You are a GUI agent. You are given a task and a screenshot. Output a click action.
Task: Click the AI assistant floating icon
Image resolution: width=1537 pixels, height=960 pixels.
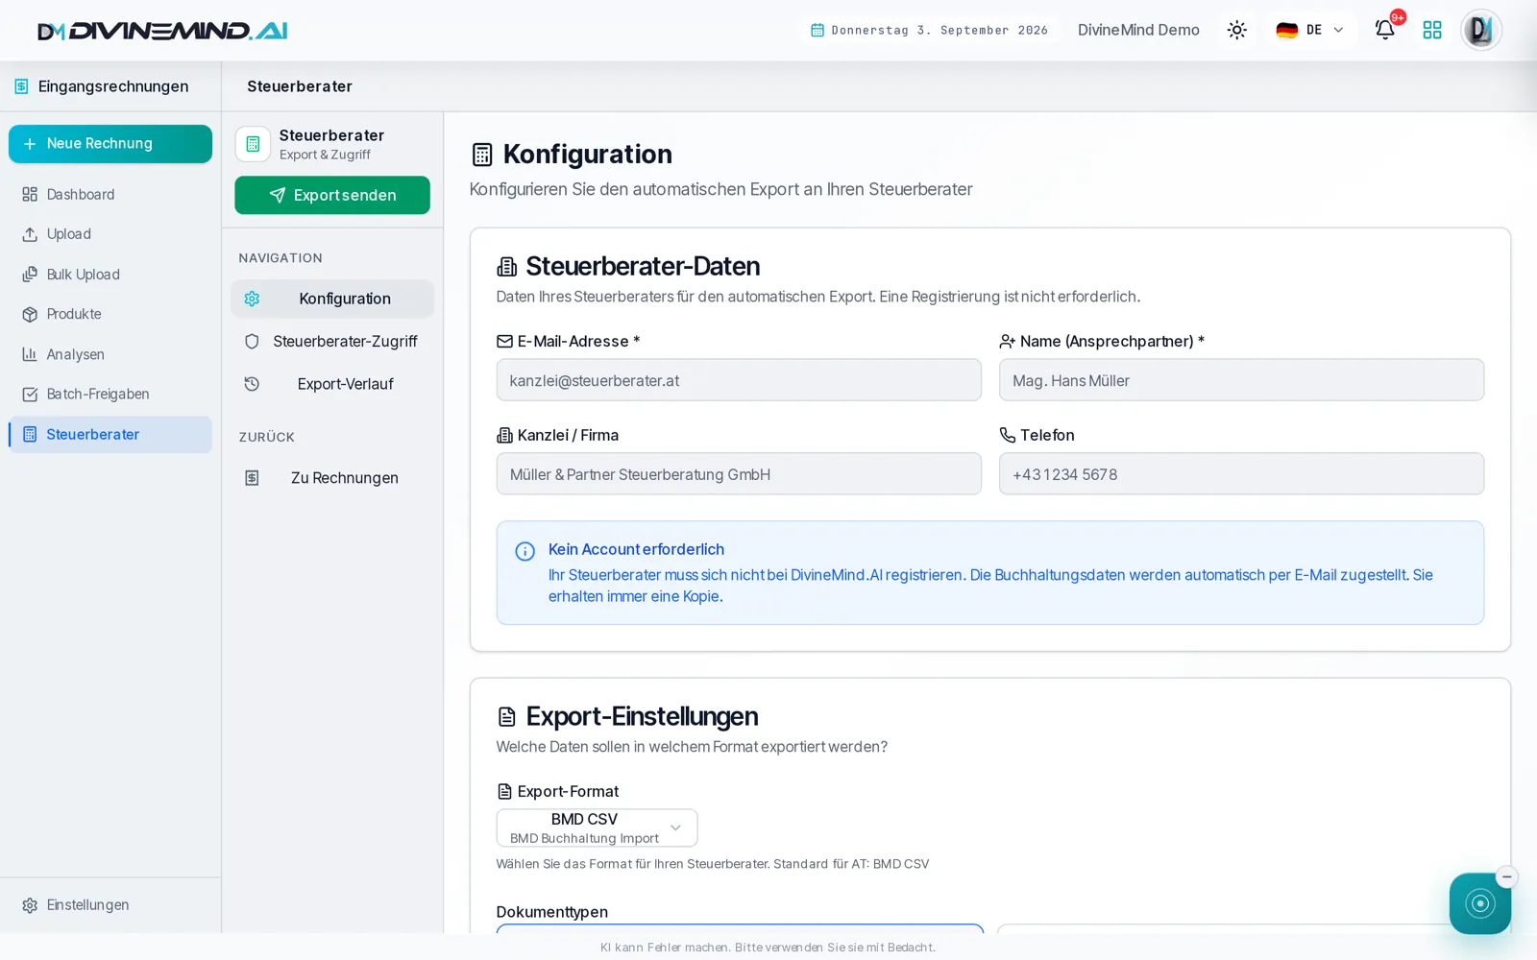(x=1479, y=903)
